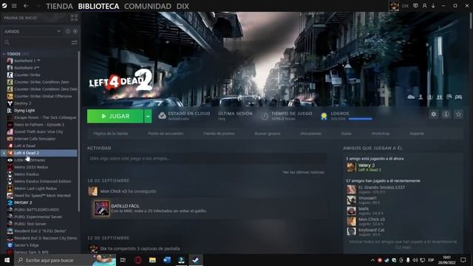Open the hamburger menu in the title bar
Image resolution: width=473 pixels, height=266 pixels.
click(14, 6)
